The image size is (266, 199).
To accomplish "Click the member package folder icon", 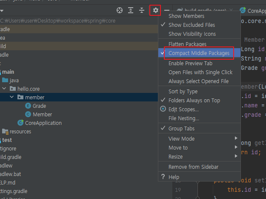I will (x=20, y=97).
